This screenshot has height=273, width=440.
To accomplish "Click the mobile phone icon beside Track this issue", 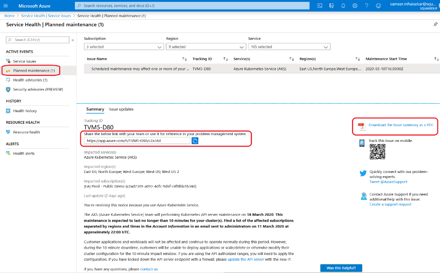I will point(362,143).
